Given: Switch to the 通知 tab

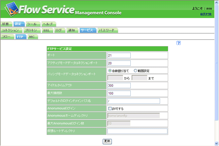Looking at the screenshot, I should (71, 30).
